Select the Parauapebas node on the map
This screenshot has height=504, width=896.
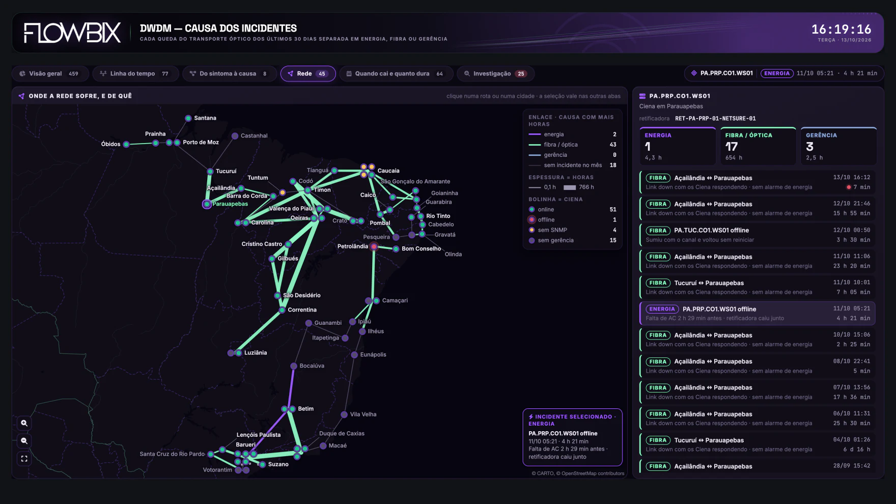207,204
